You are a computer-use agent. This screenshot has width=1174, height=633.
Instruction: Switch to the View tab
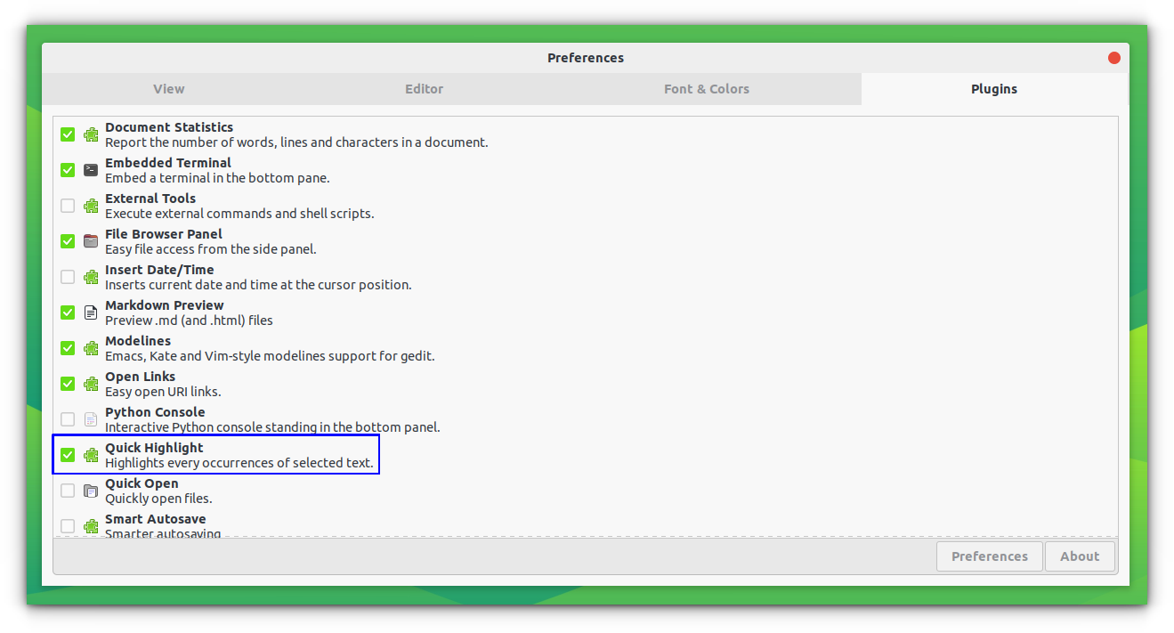coord(168,89)
